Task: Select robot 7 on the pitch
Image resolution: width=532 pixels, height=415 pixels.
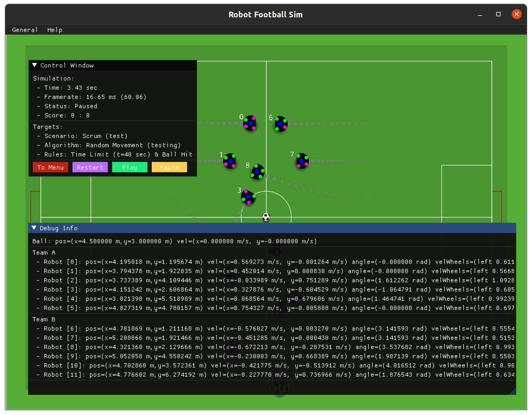Action: point(302,161)
